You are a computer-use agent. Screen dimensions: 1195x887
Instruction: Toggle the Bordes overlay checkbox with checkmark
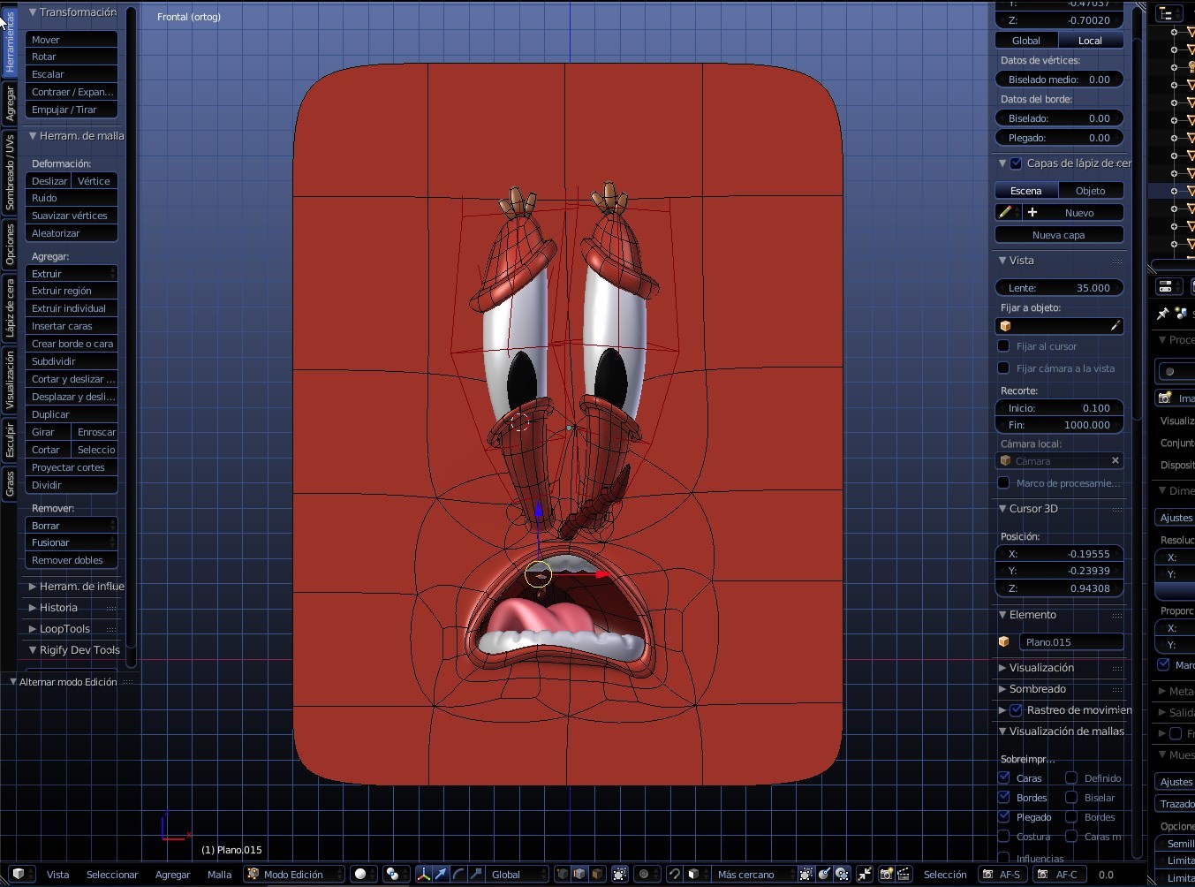click(x=1003, y=797)
